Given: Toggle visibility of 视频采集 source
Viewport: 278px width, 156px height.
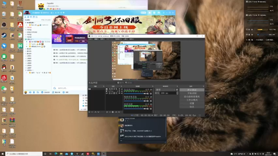Looking at the screenshot, I should point(119,89).
